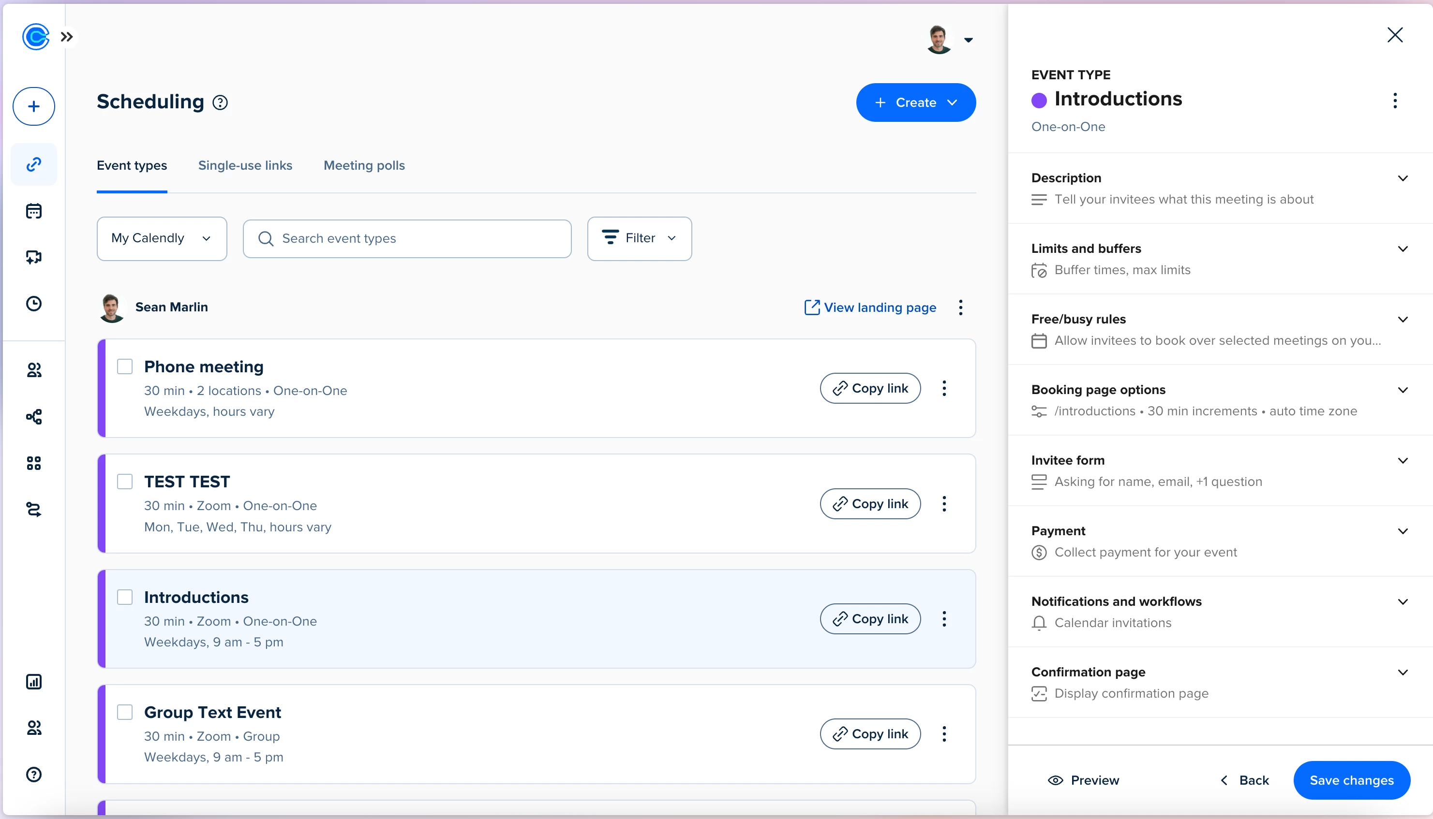This screenshot has height=819, width=1433.
Task: Tick the Introductions event checkbox
Action: (125, 597)
